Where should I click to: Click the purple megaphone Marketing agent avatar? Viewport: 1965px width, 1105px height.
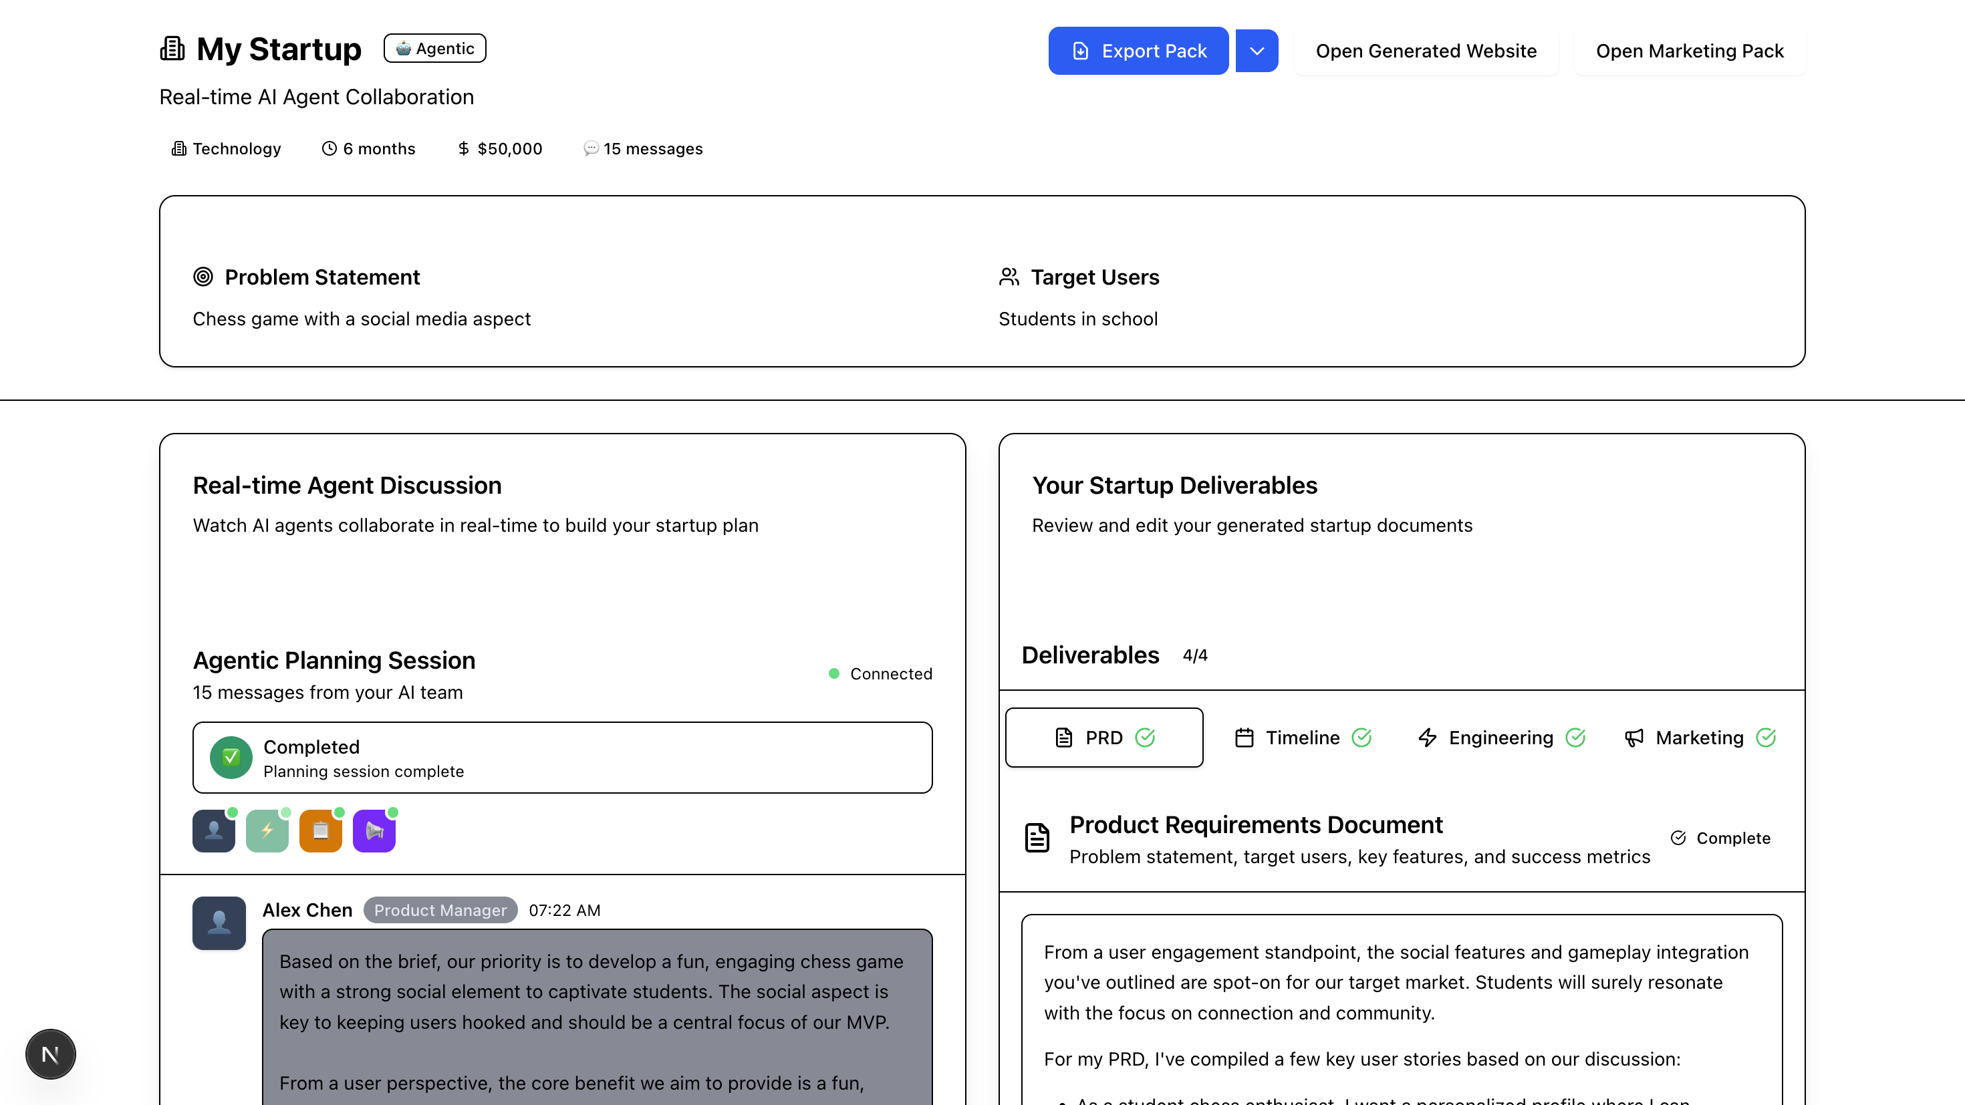click(x=374, y=830)
